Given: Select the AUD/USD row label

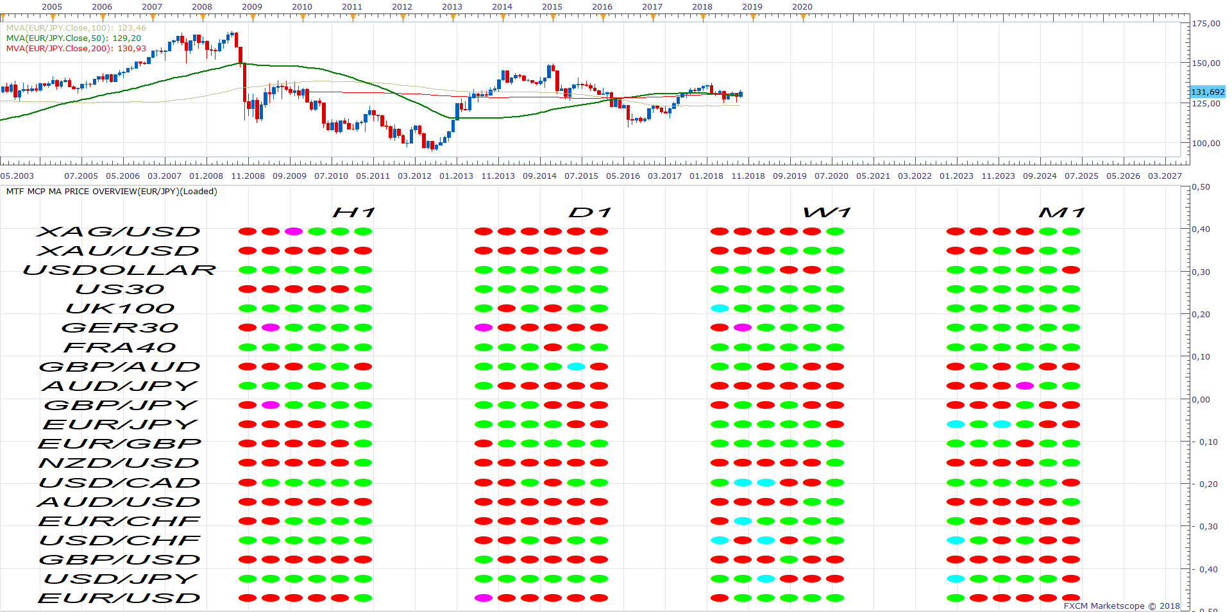Looking at the screenshot, I should tap(119, 502).
